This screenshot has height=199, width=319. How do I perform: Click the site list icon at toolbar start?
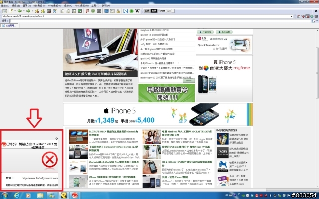point(5,11)
